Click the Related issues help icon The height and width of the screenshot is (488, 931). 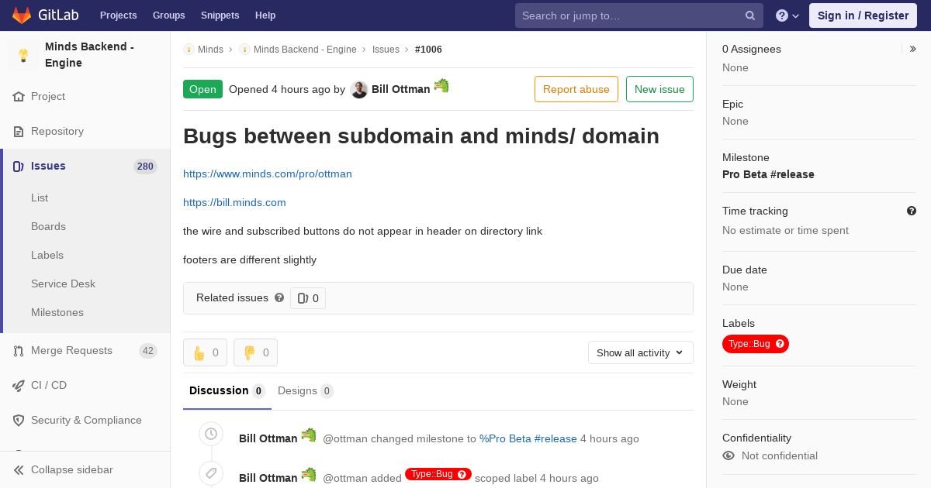click(279, 297)
